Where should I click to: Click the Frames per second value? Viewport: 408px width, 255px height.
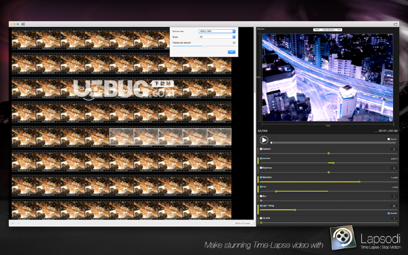click(x=234, y=43)
